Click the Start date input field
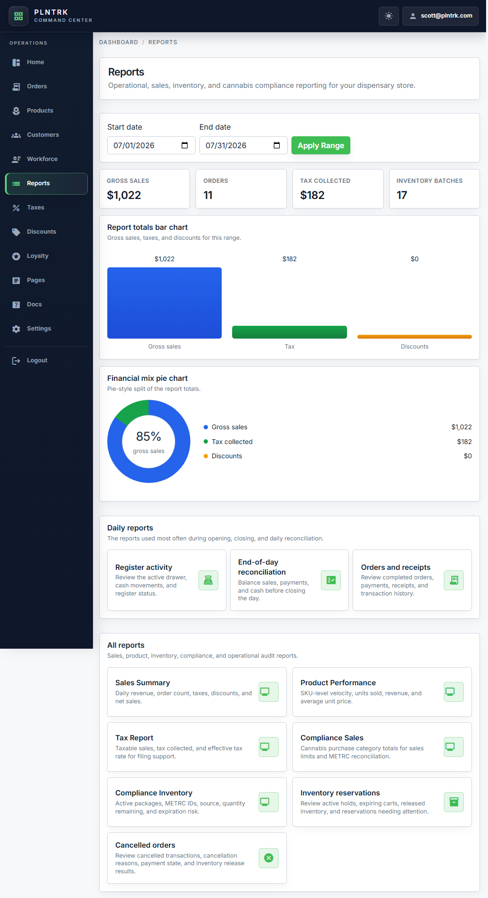488x898 pixels. (151, 145)
